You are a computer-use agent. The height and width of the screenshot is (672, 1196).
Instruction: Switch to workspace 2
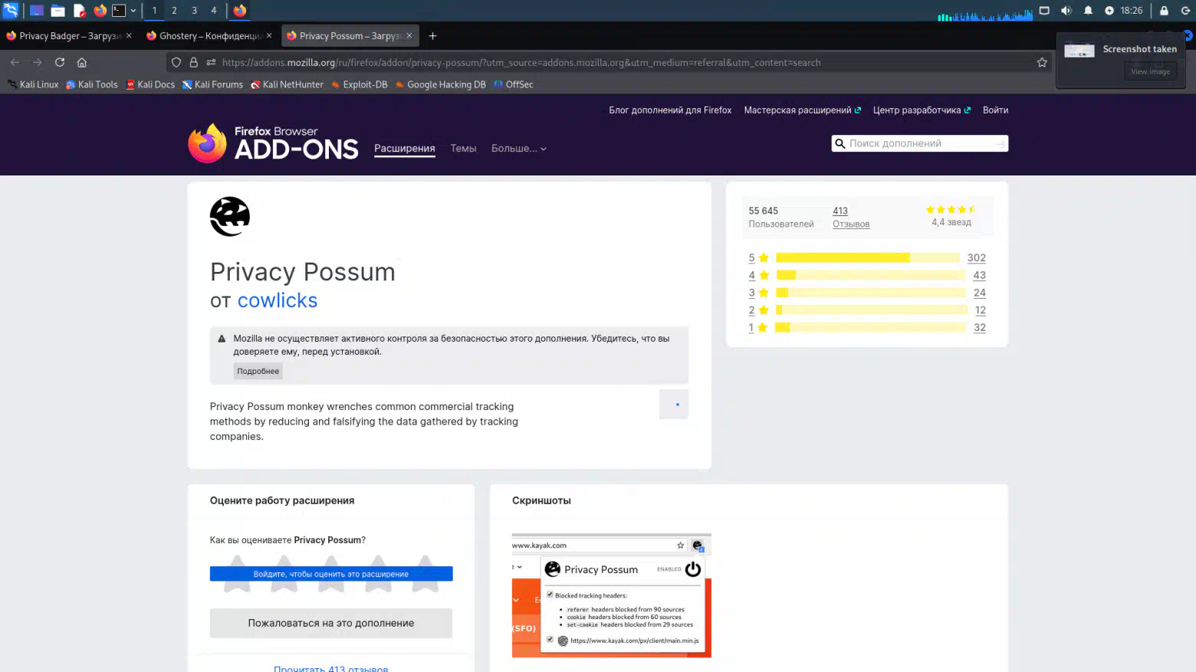coord(174,11)
